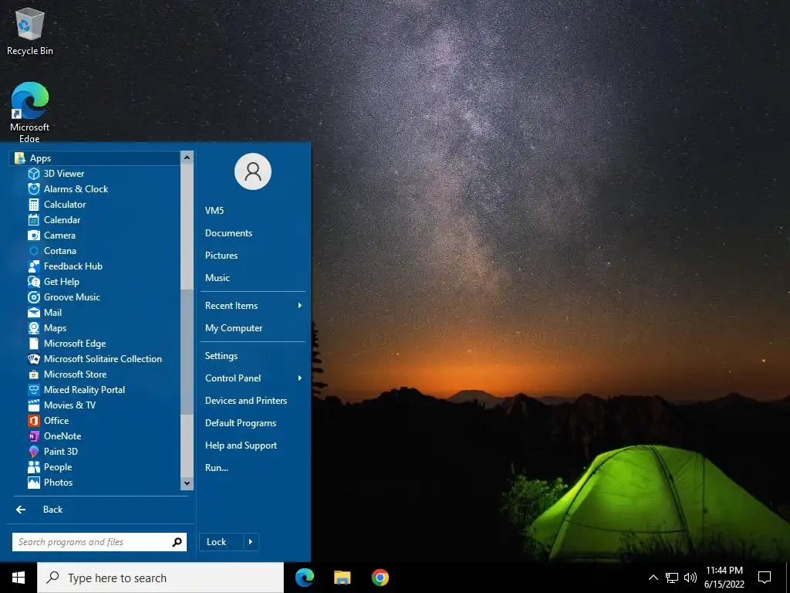Expand Recent Items submenu arrow
The image size is (790, 593).
tap(300, 306)
